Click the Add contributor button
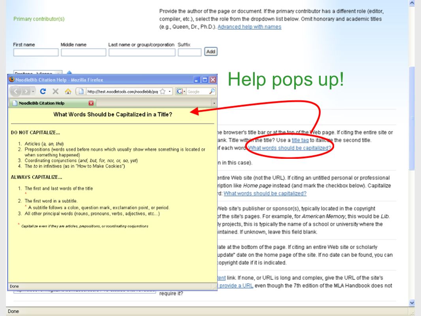Viewport: 421px width, 316px height. 211,52
